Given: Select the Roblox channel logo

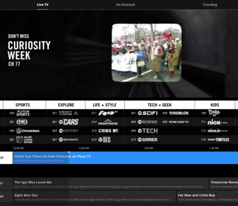Looking at the screenshot, I should [179, 113].
